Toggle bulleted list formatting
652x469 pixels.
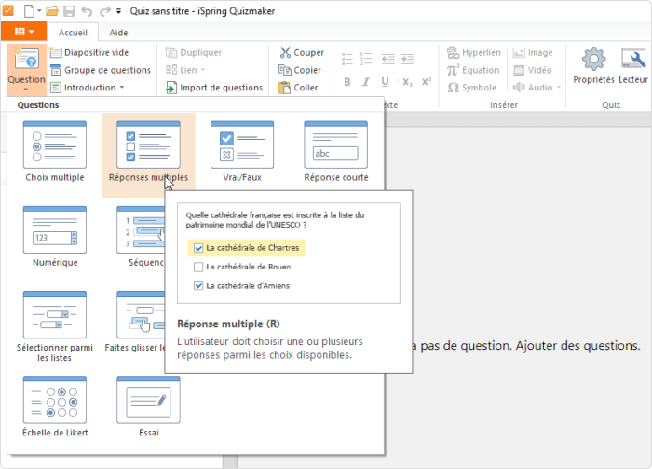pyautogui.click(x=347, y=59)
